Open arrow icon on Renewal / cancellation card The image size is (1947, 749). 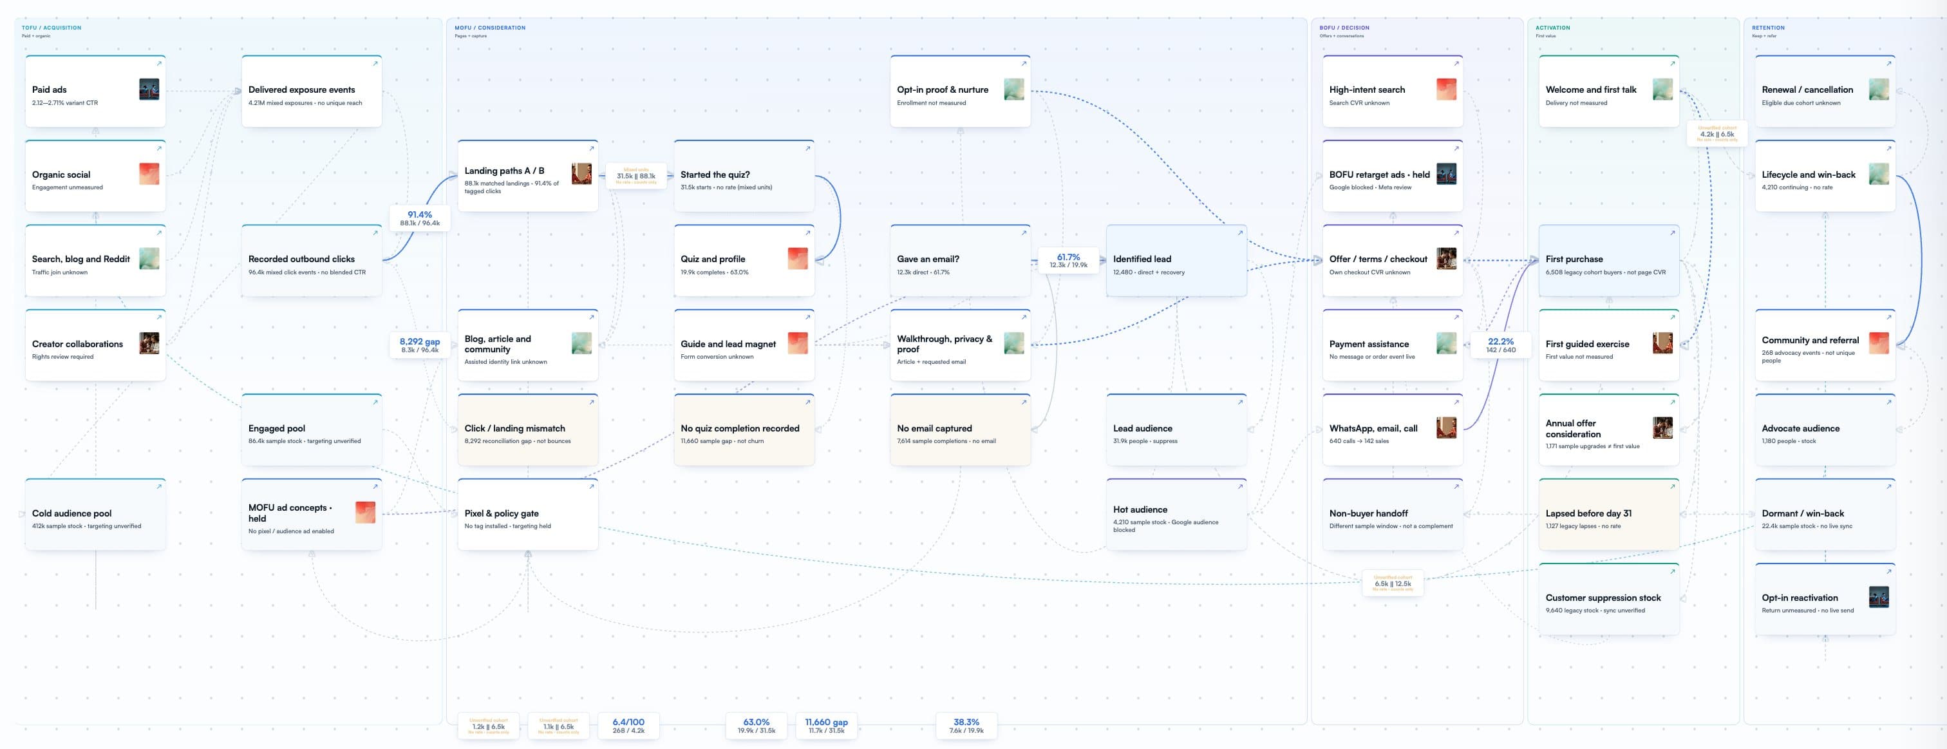coord(1888,64)
